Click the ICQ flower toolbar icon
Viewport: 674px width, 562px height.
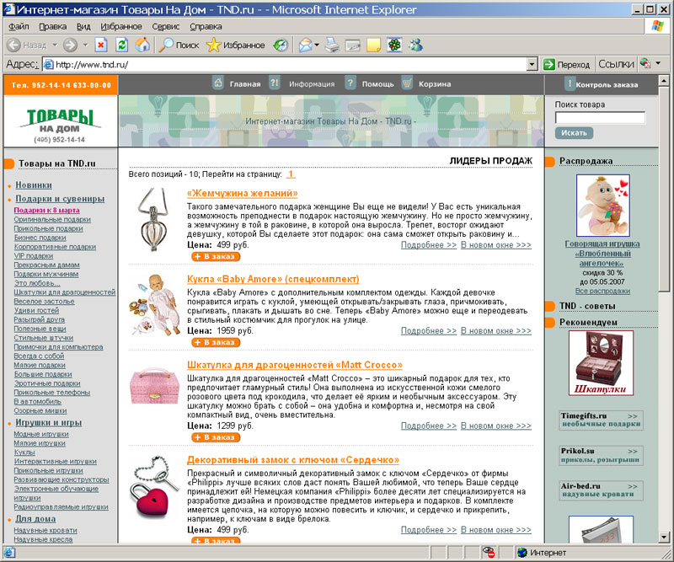point(394,45)
